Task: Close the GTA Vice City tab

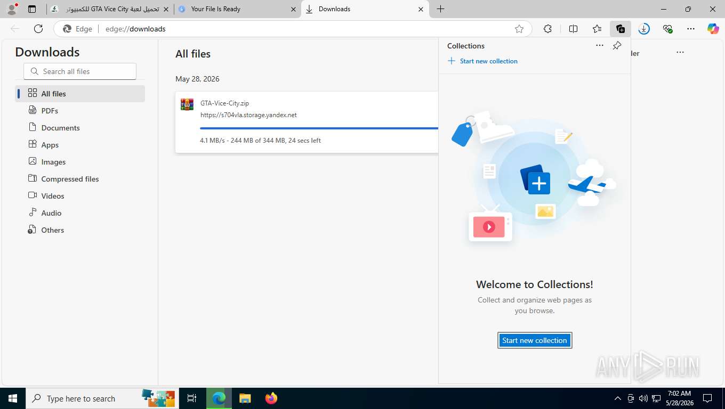Action: (x=166, y=9)
